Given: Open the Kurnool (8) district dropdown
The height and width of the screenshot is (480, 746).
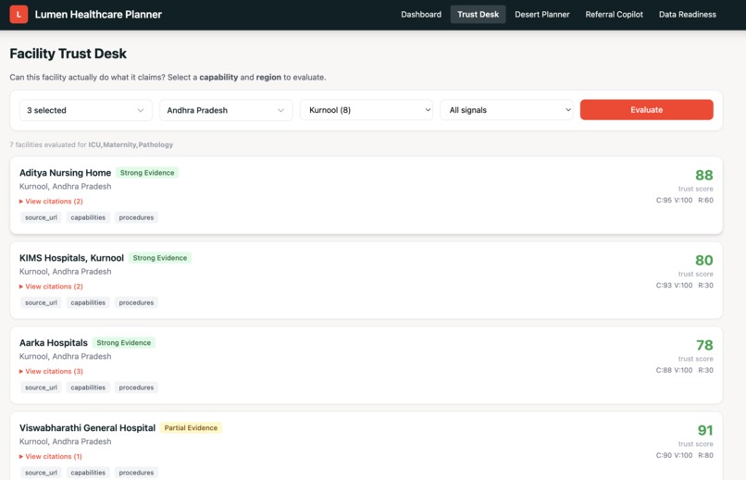Looking at the screenshot, I should pyautogui.click(x=367, y=110).
